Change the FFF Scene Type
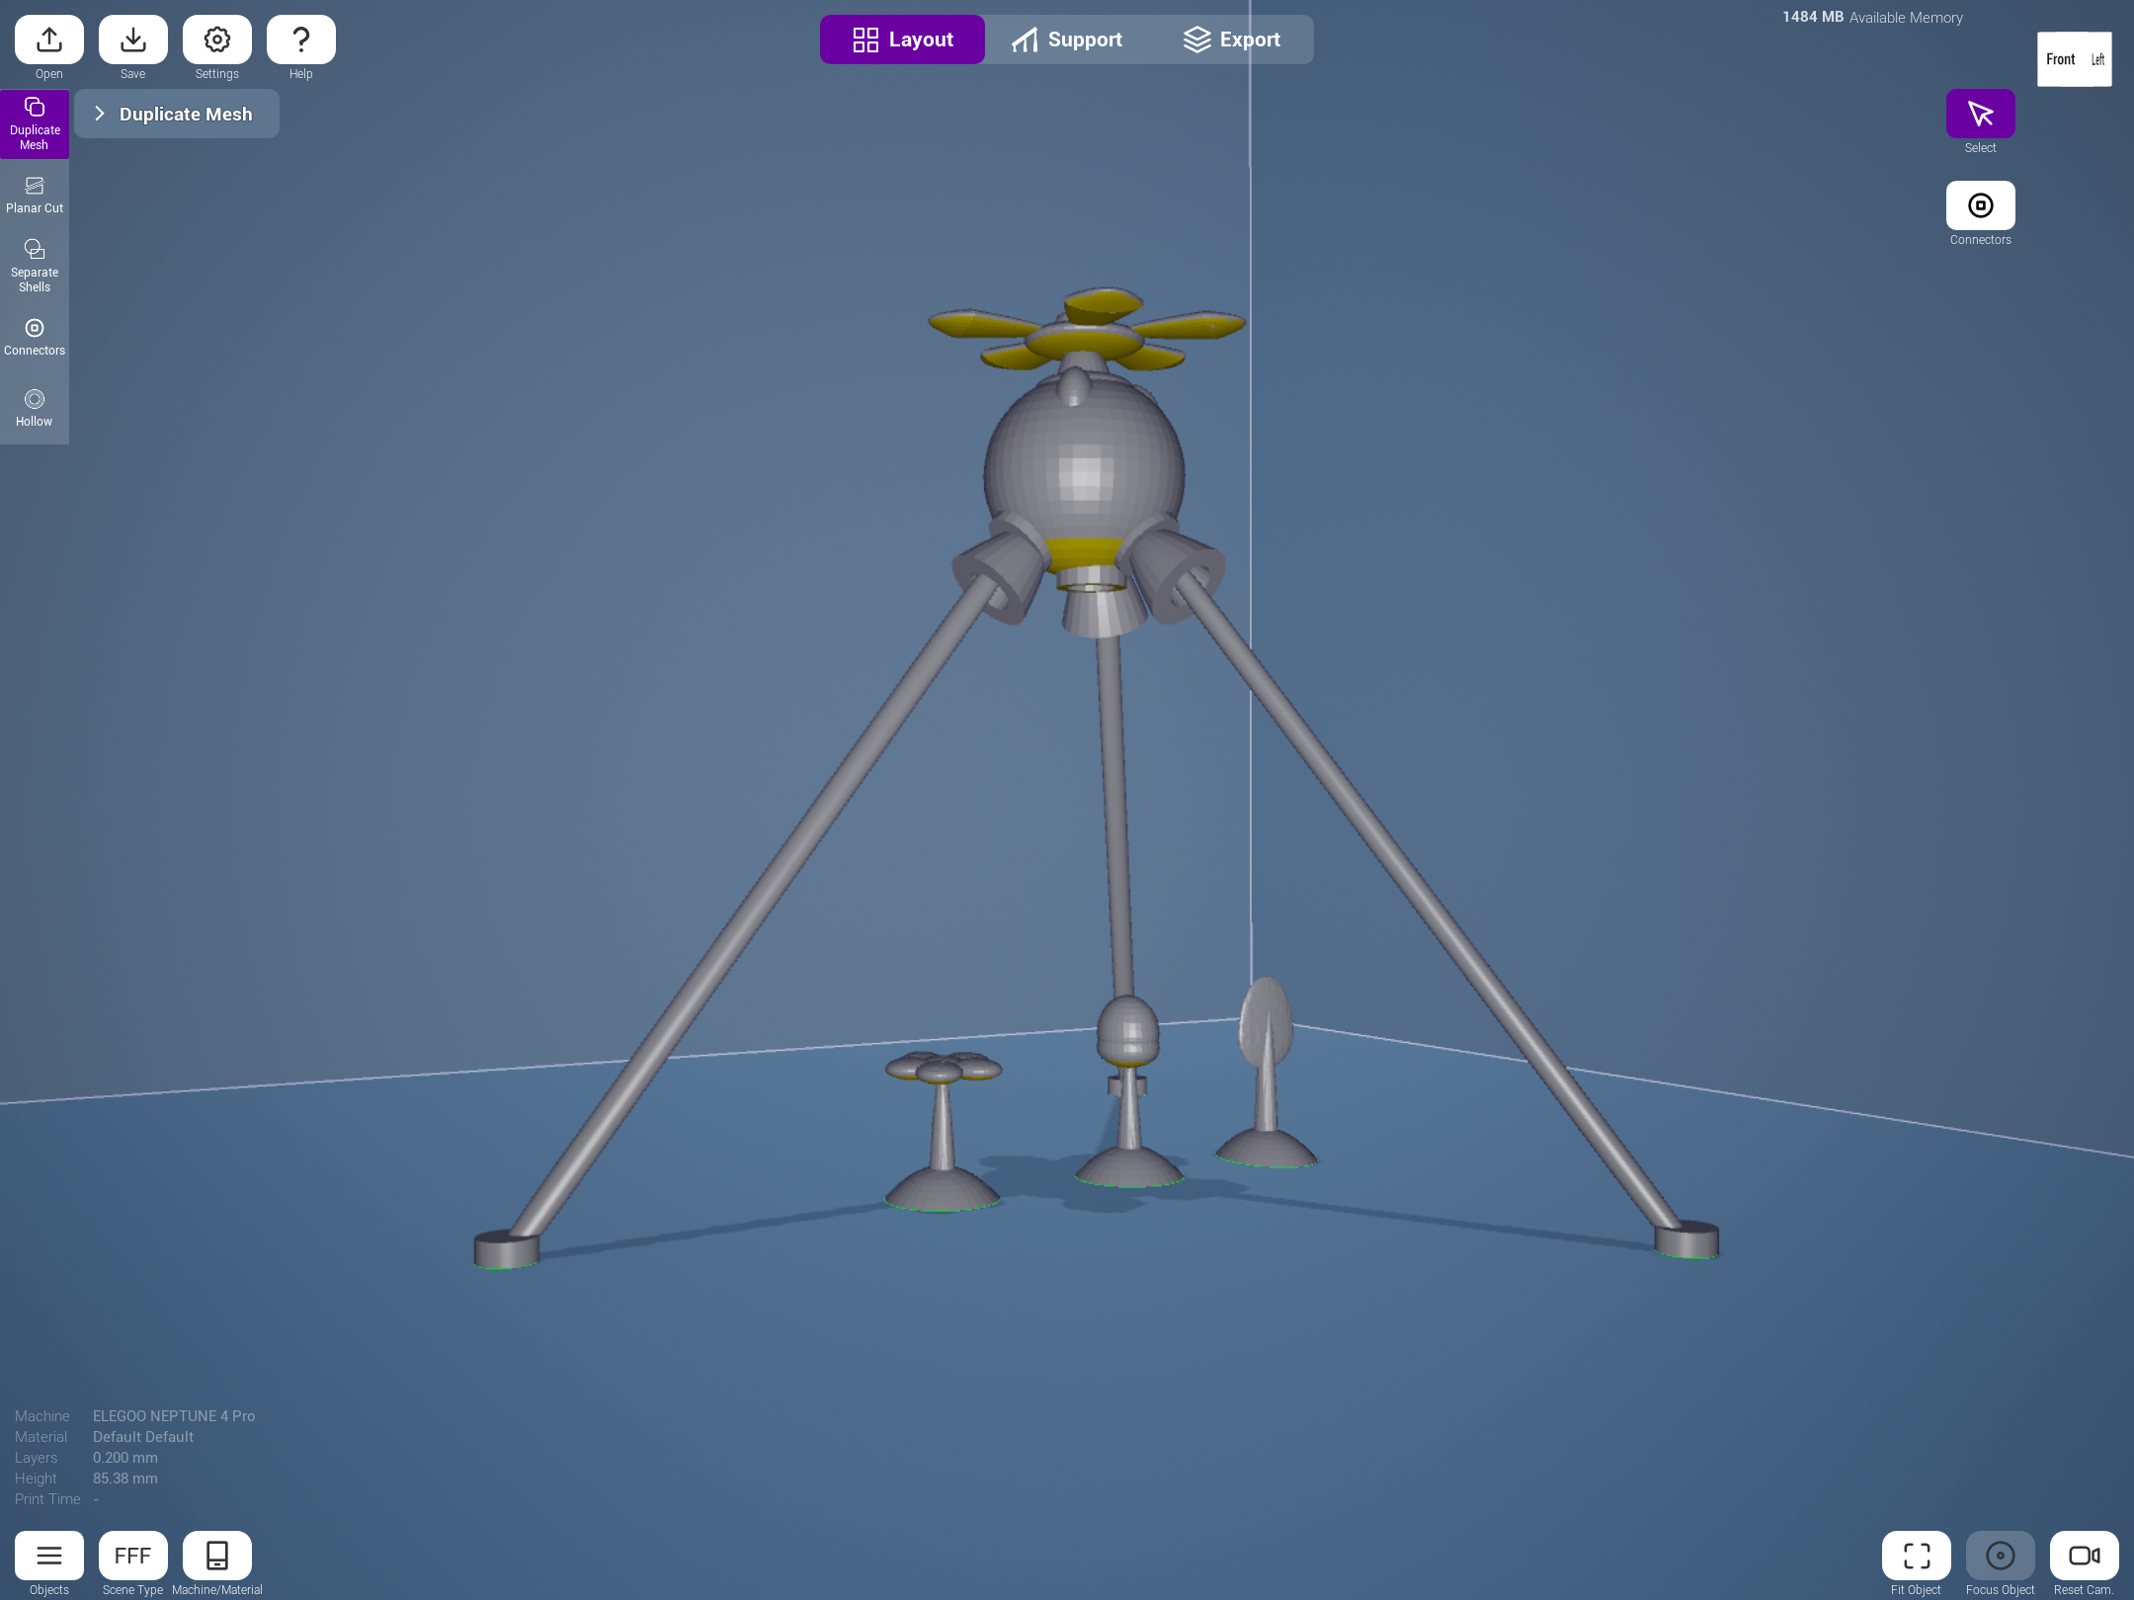 133,1556
